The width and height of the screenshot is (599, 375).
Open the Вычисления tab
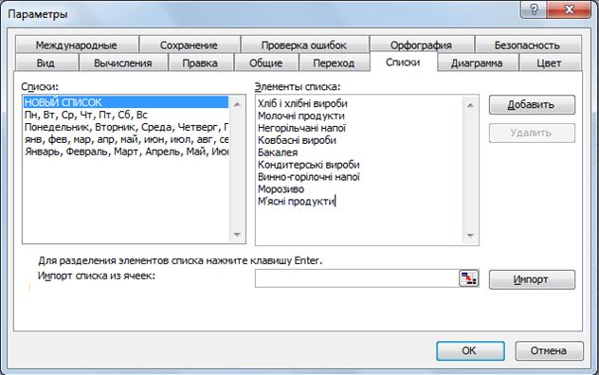(x=123, y=63)
